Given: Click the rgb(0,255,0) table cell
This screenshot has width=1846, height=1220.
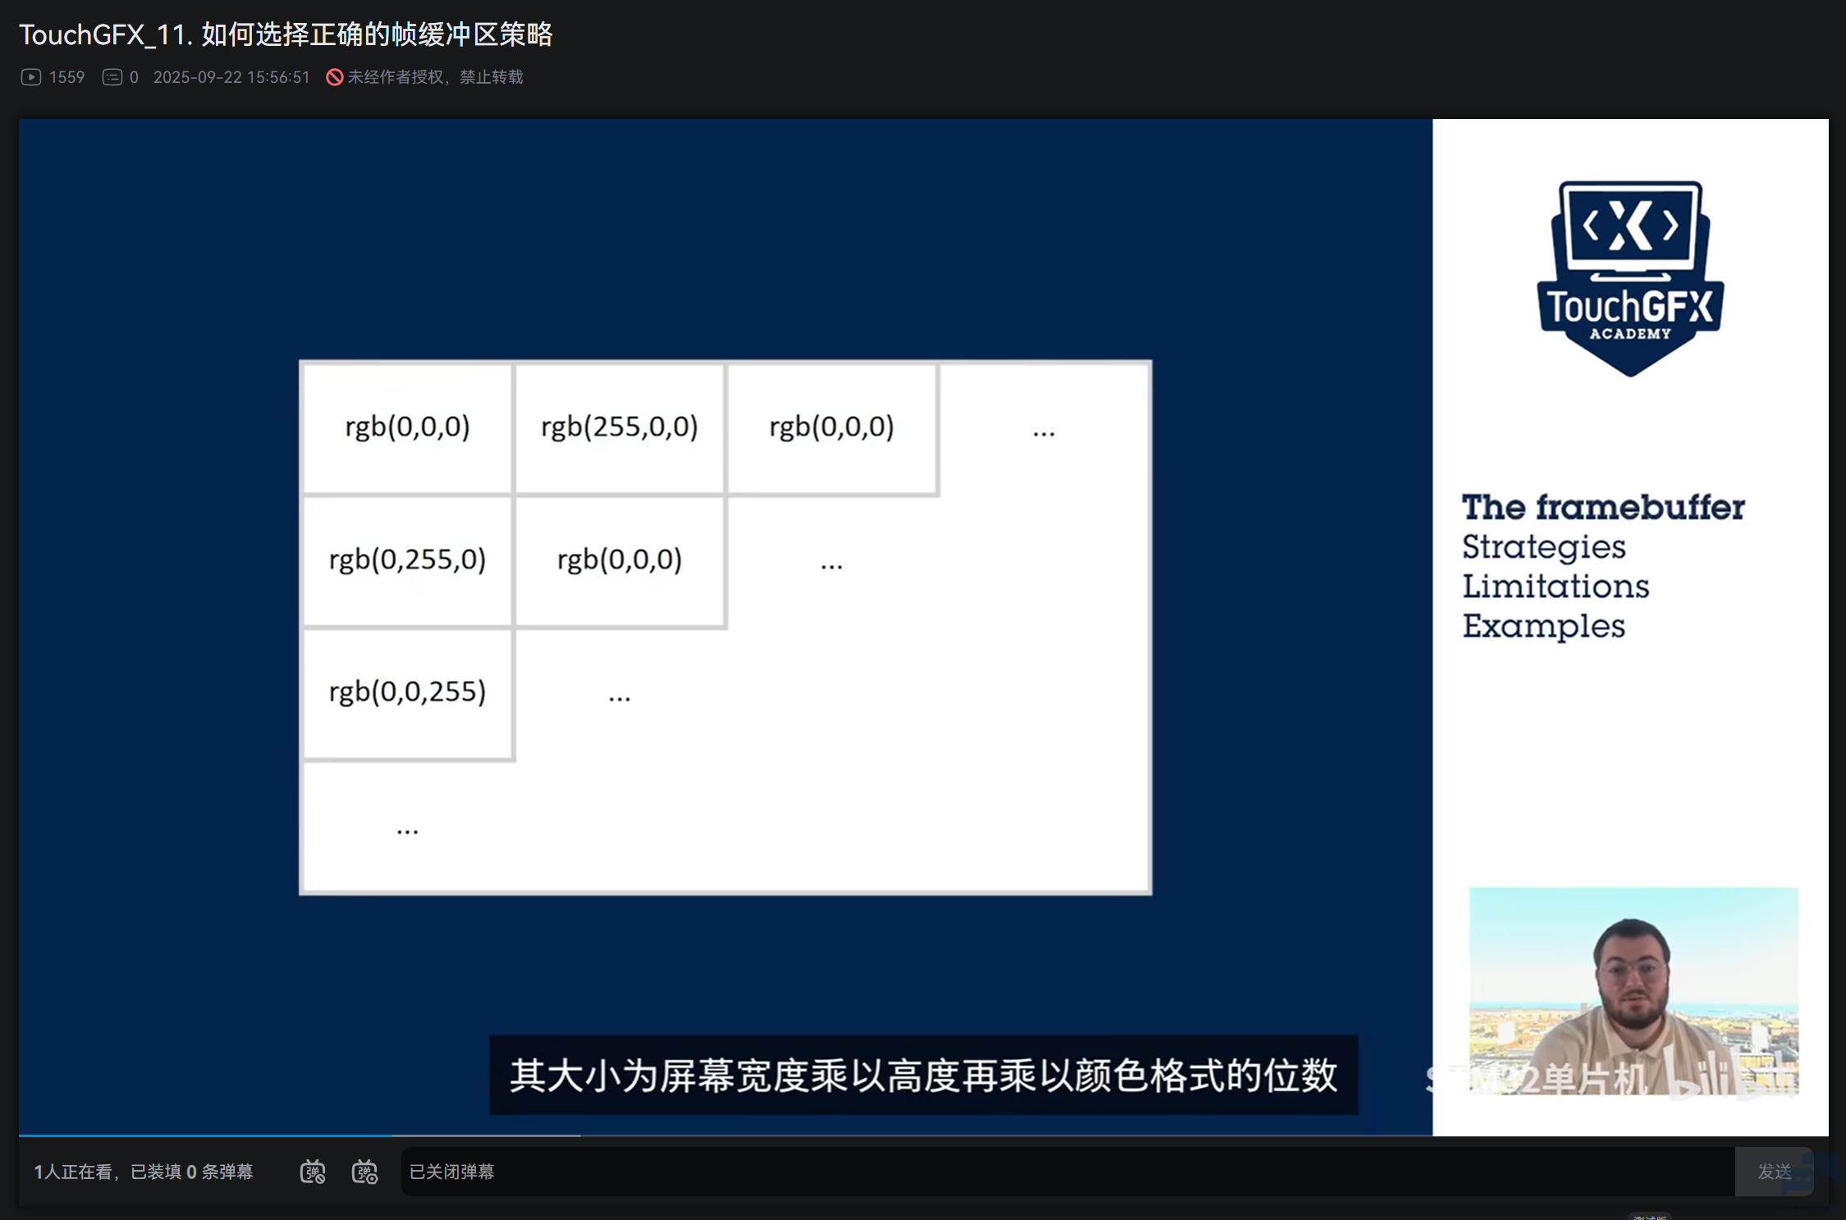Looking at the screenshot, I should (407, 560).
